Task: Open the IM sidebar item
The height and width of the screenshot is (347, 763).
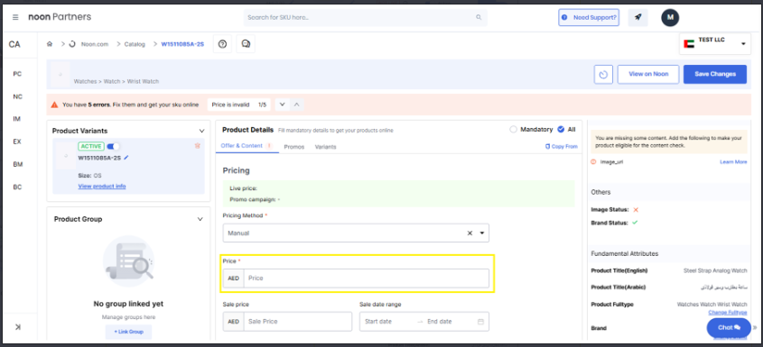Action: pos(17,119)
